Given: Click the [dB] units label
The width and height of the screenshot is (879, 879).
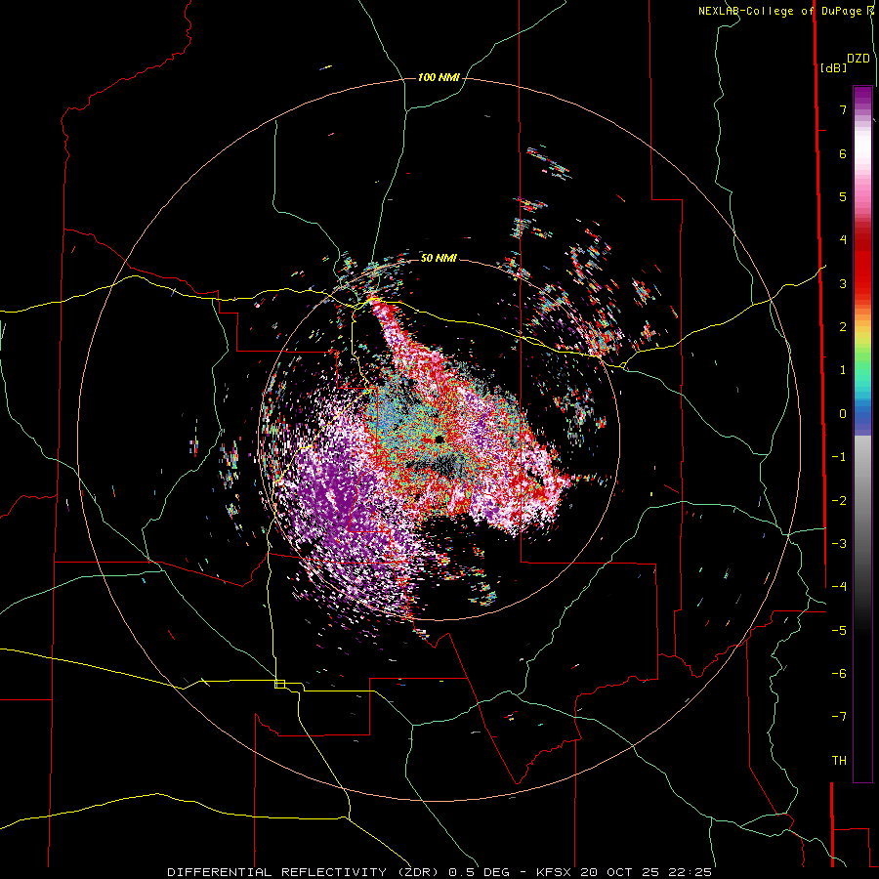Looking at the screenshot, I should point(834,67).
